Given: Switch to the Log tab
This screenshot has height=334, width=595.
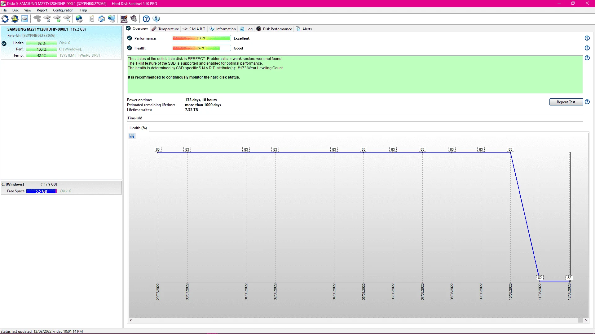Looking at the screenshot, I should click(246, 29).
